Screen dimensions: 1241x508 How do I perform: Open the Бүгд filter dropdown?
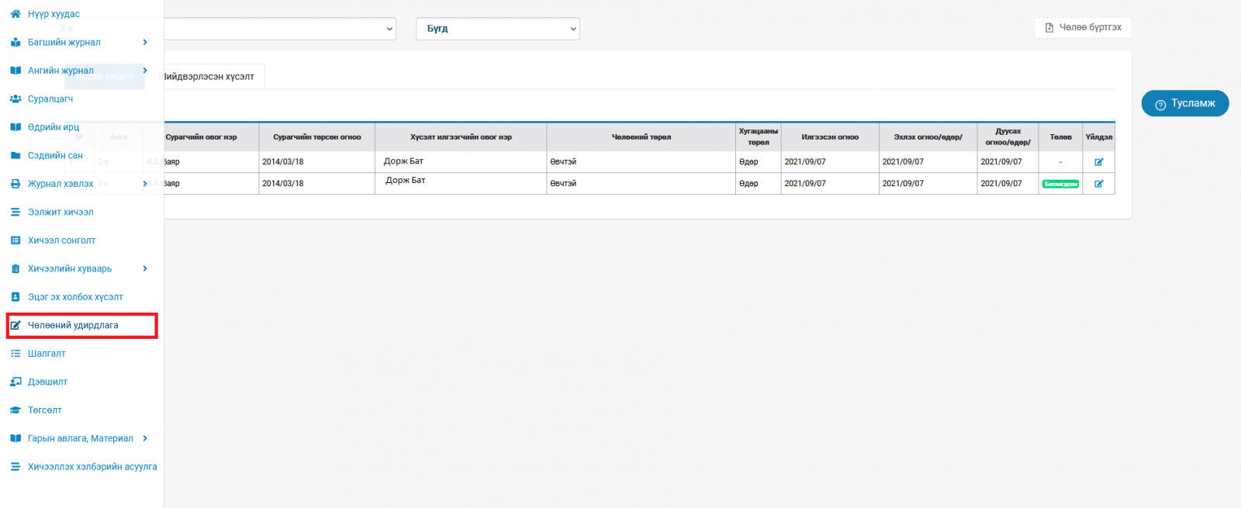point(498,29)
